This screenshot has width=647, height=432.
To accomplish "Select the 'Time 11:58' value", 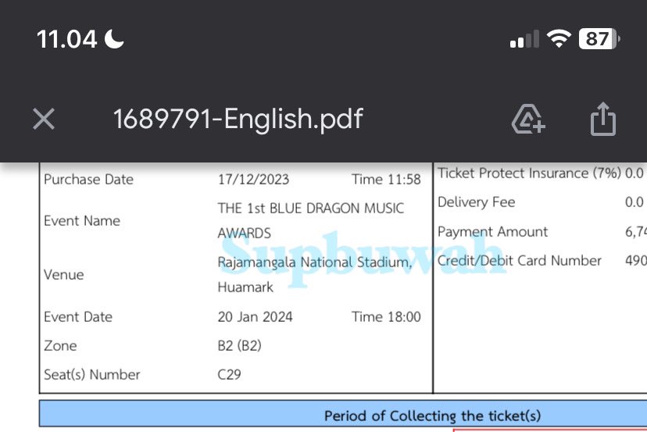I will (386, 180).
